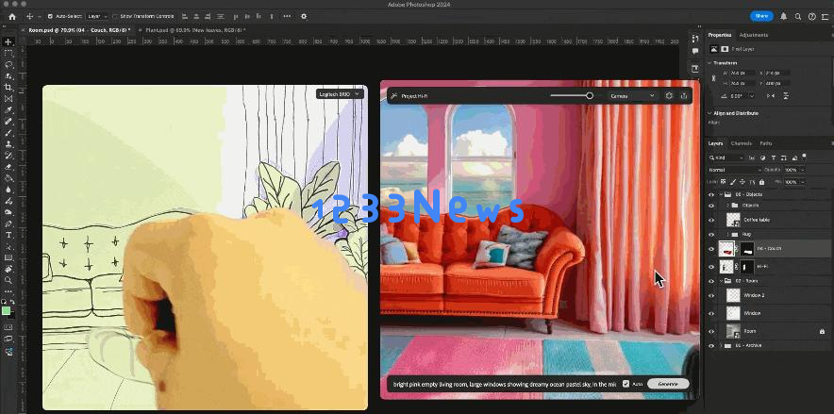The image size is (834, 414).
Task: Collapse the Align and Distribute section
Action: (x=709, y=113)
